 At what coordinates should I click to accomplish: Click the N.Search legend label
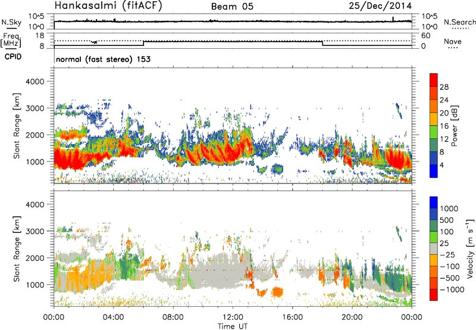coord(460,22)
